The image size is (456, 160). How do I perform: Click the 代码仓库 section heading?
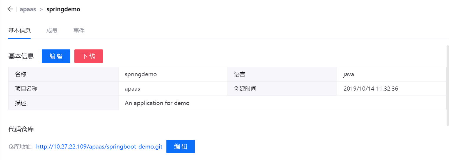(x=21, y=129)
